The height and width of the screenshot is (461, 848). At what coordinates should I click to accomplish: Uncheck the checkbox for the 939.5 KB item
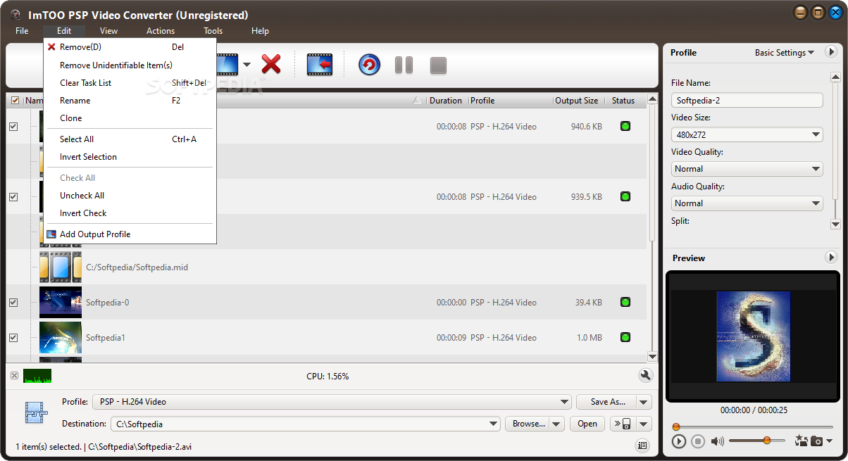coord(13,197)
